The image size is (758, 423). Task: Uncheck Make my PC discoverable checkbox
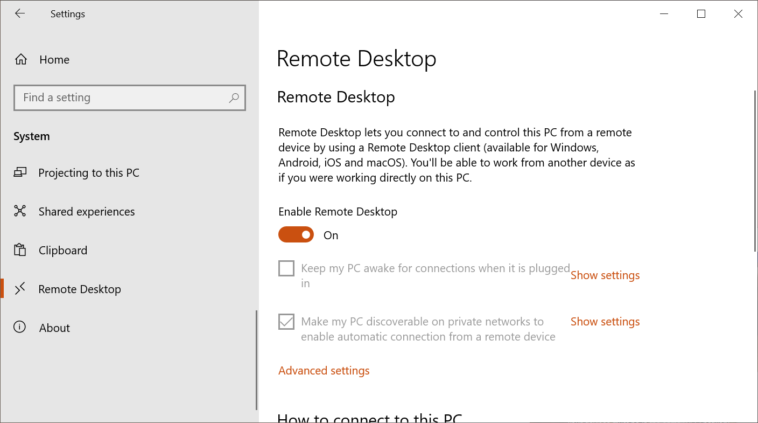click(286, 322)
